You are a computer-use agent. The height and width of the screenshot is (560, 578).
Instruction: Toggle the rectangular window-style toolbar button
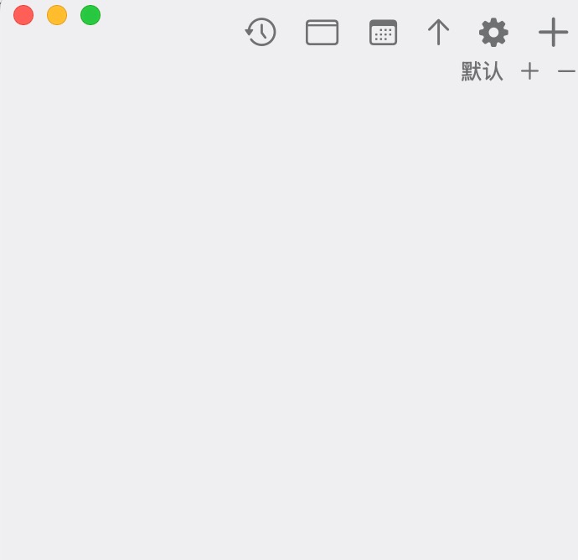pyautogui.click(x=322, y=33)
